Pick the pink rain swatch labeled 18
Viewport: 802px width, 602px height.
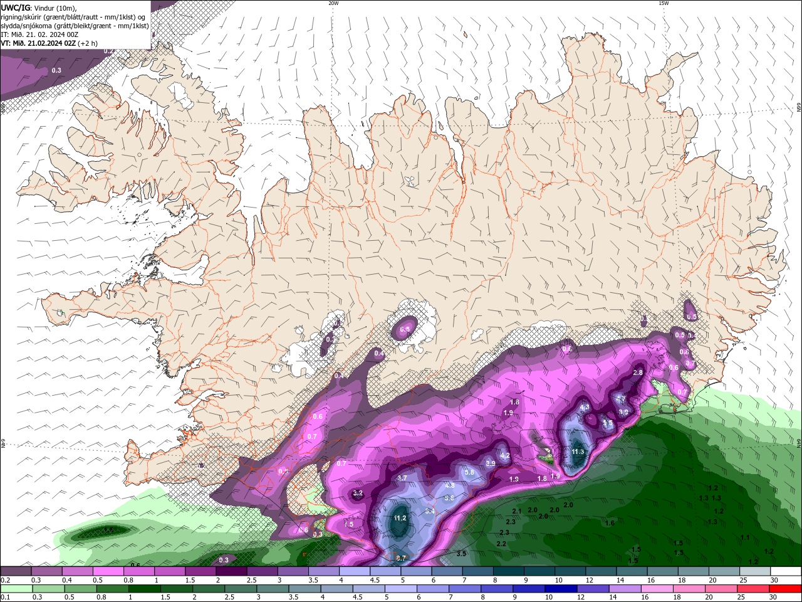(x=688, y=589)
